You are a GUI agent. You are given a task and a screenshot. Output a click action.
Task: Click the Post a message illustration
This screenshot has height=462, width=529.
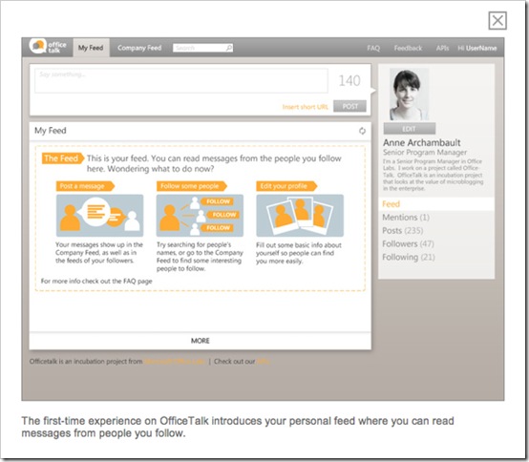tap(99, 216)
